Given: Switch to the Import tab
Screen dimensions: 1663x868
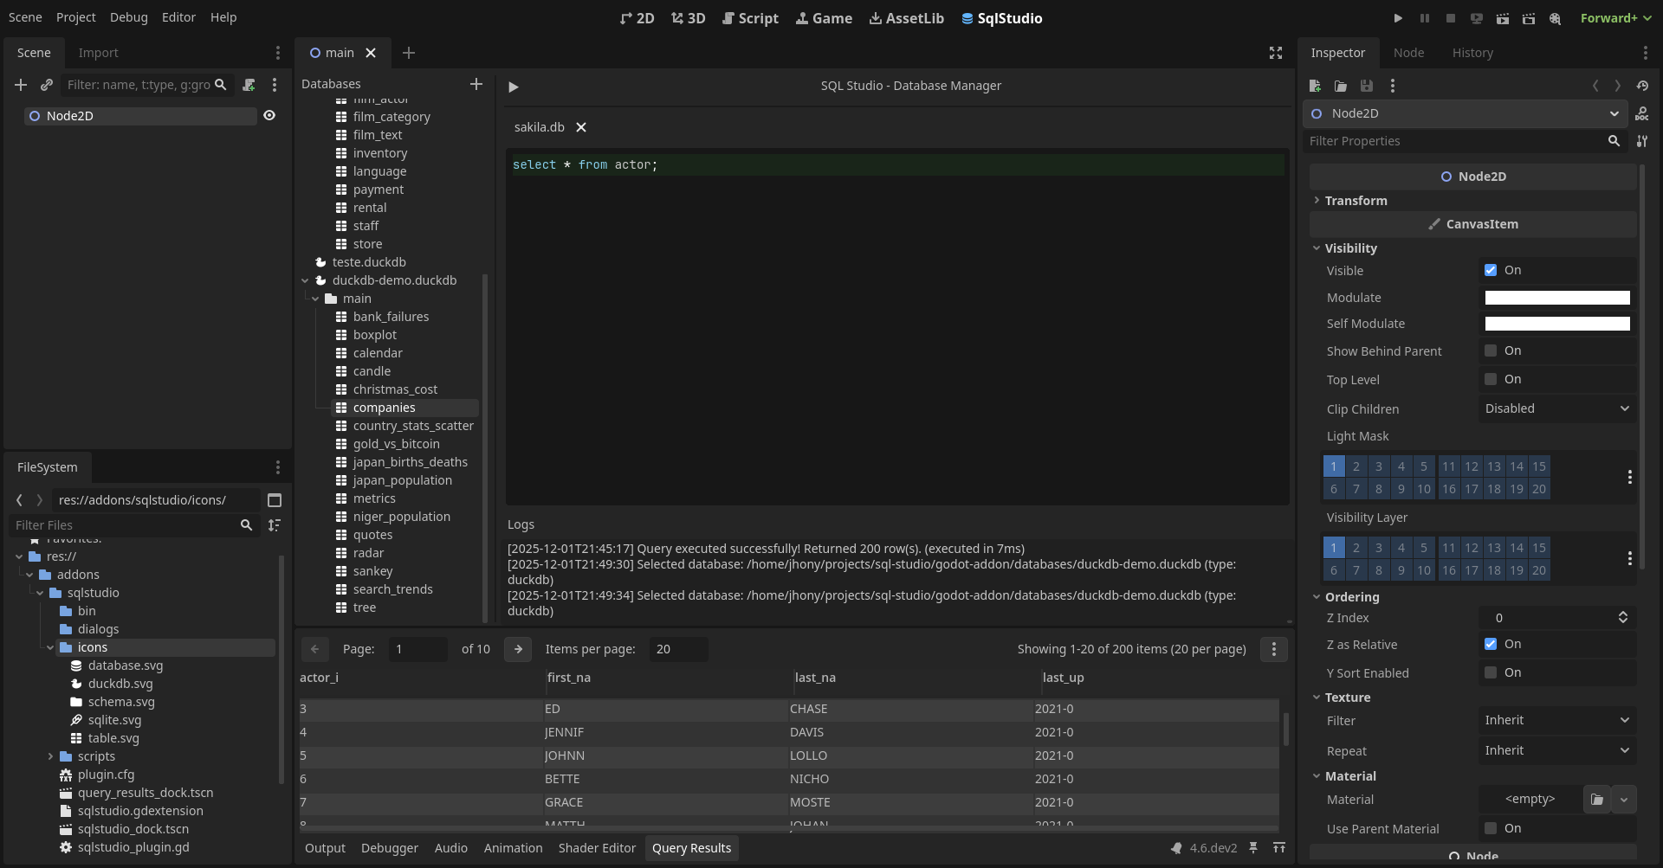Looking at the screenshot, I should point(98,53).
